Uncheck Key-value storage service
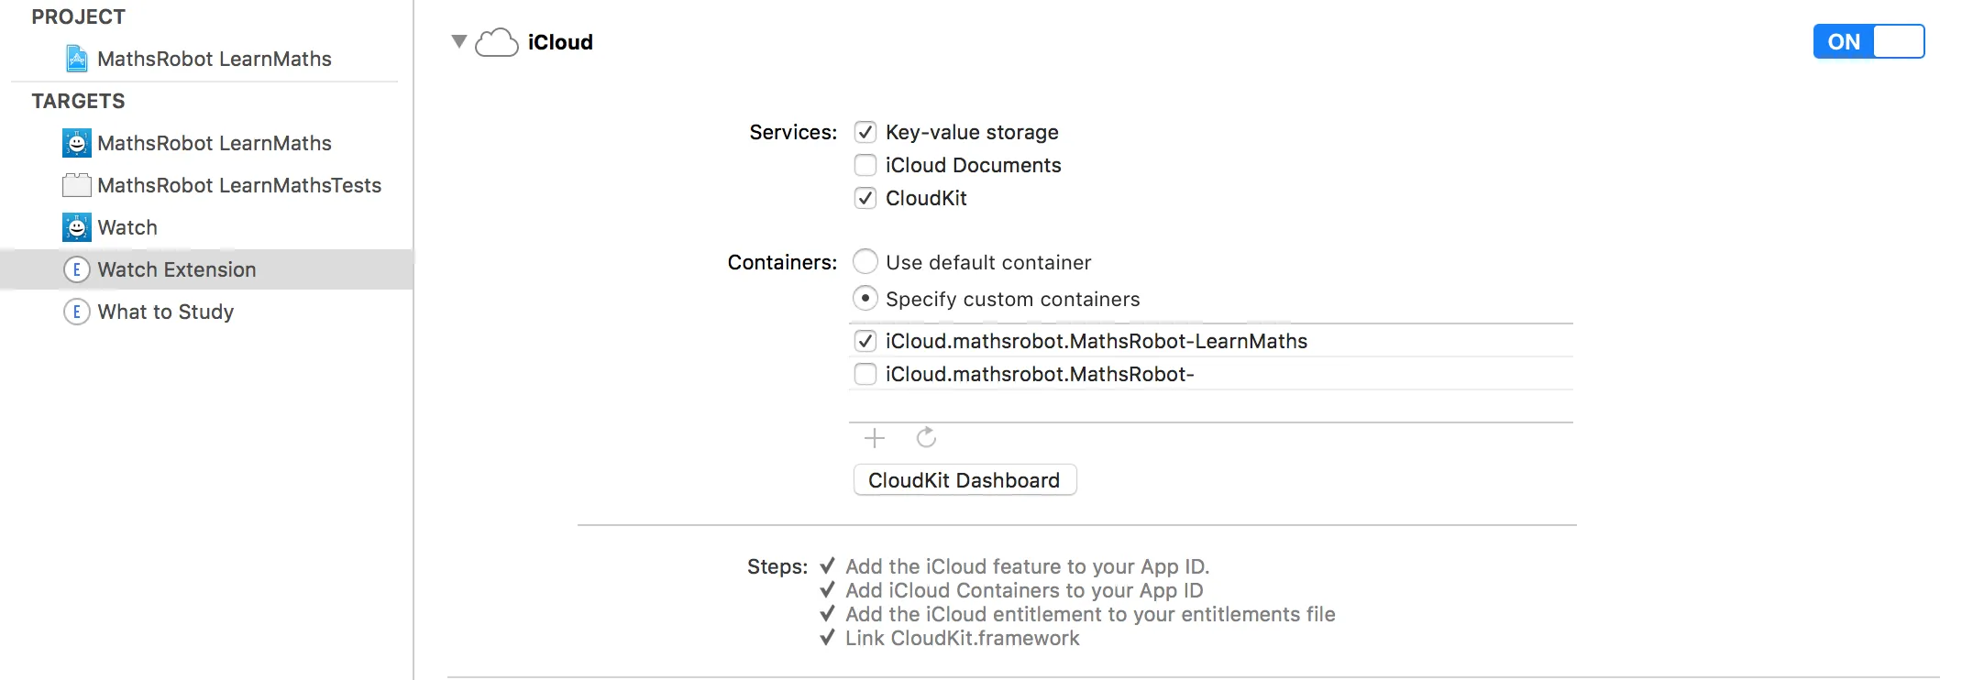This screenshot has width=1962, height=680. coord(865,132)
